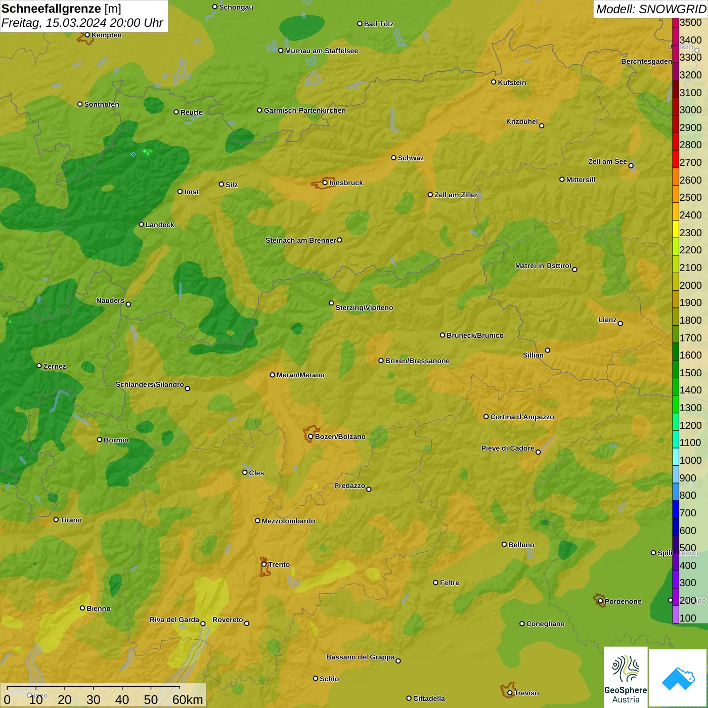708x708 pixels.
Task: Click the Schongau label
Action: (x=236, y=7)
